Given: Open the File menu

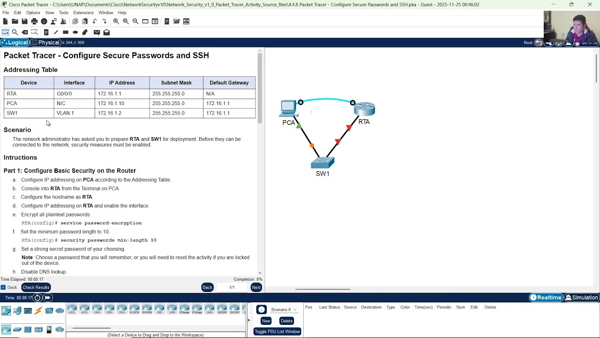Looking at the screenshot, I should (6, 13).
